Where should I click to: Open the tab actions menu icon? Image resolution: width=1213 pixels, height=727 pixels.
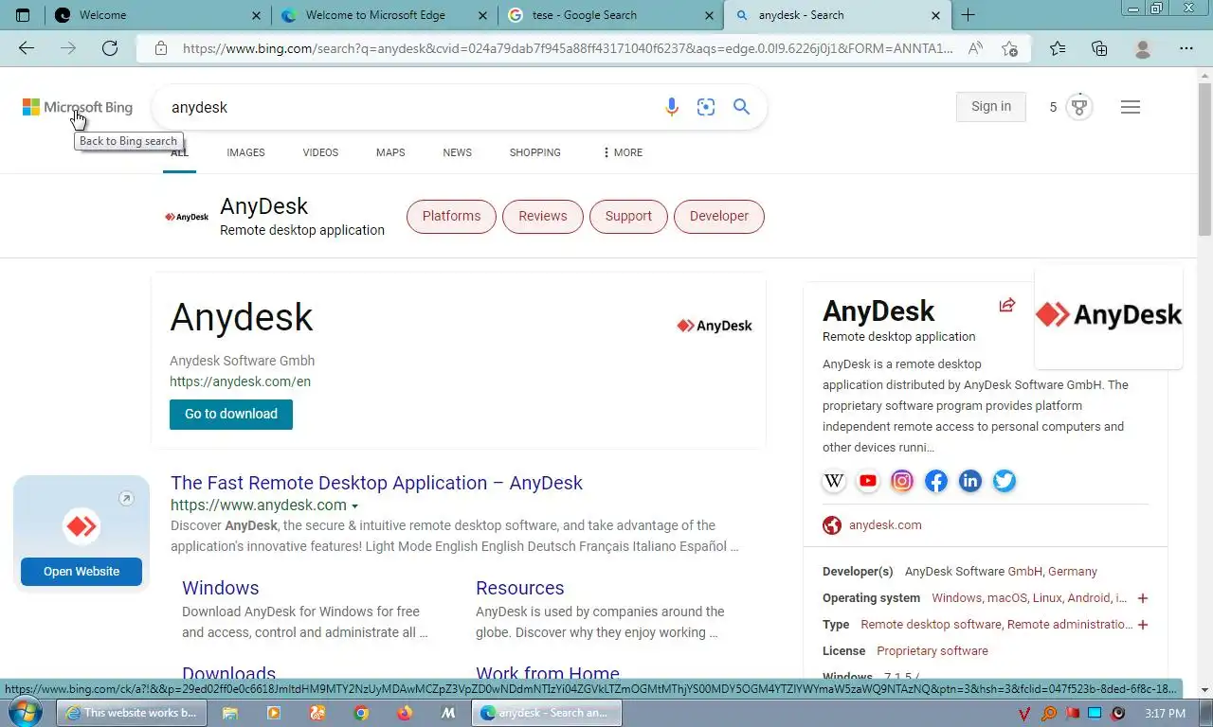click(23, 15)
